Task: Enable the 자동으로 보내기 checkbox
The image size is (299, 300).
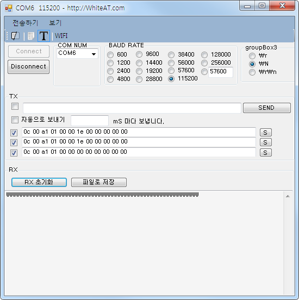Action: coord(15,120)
